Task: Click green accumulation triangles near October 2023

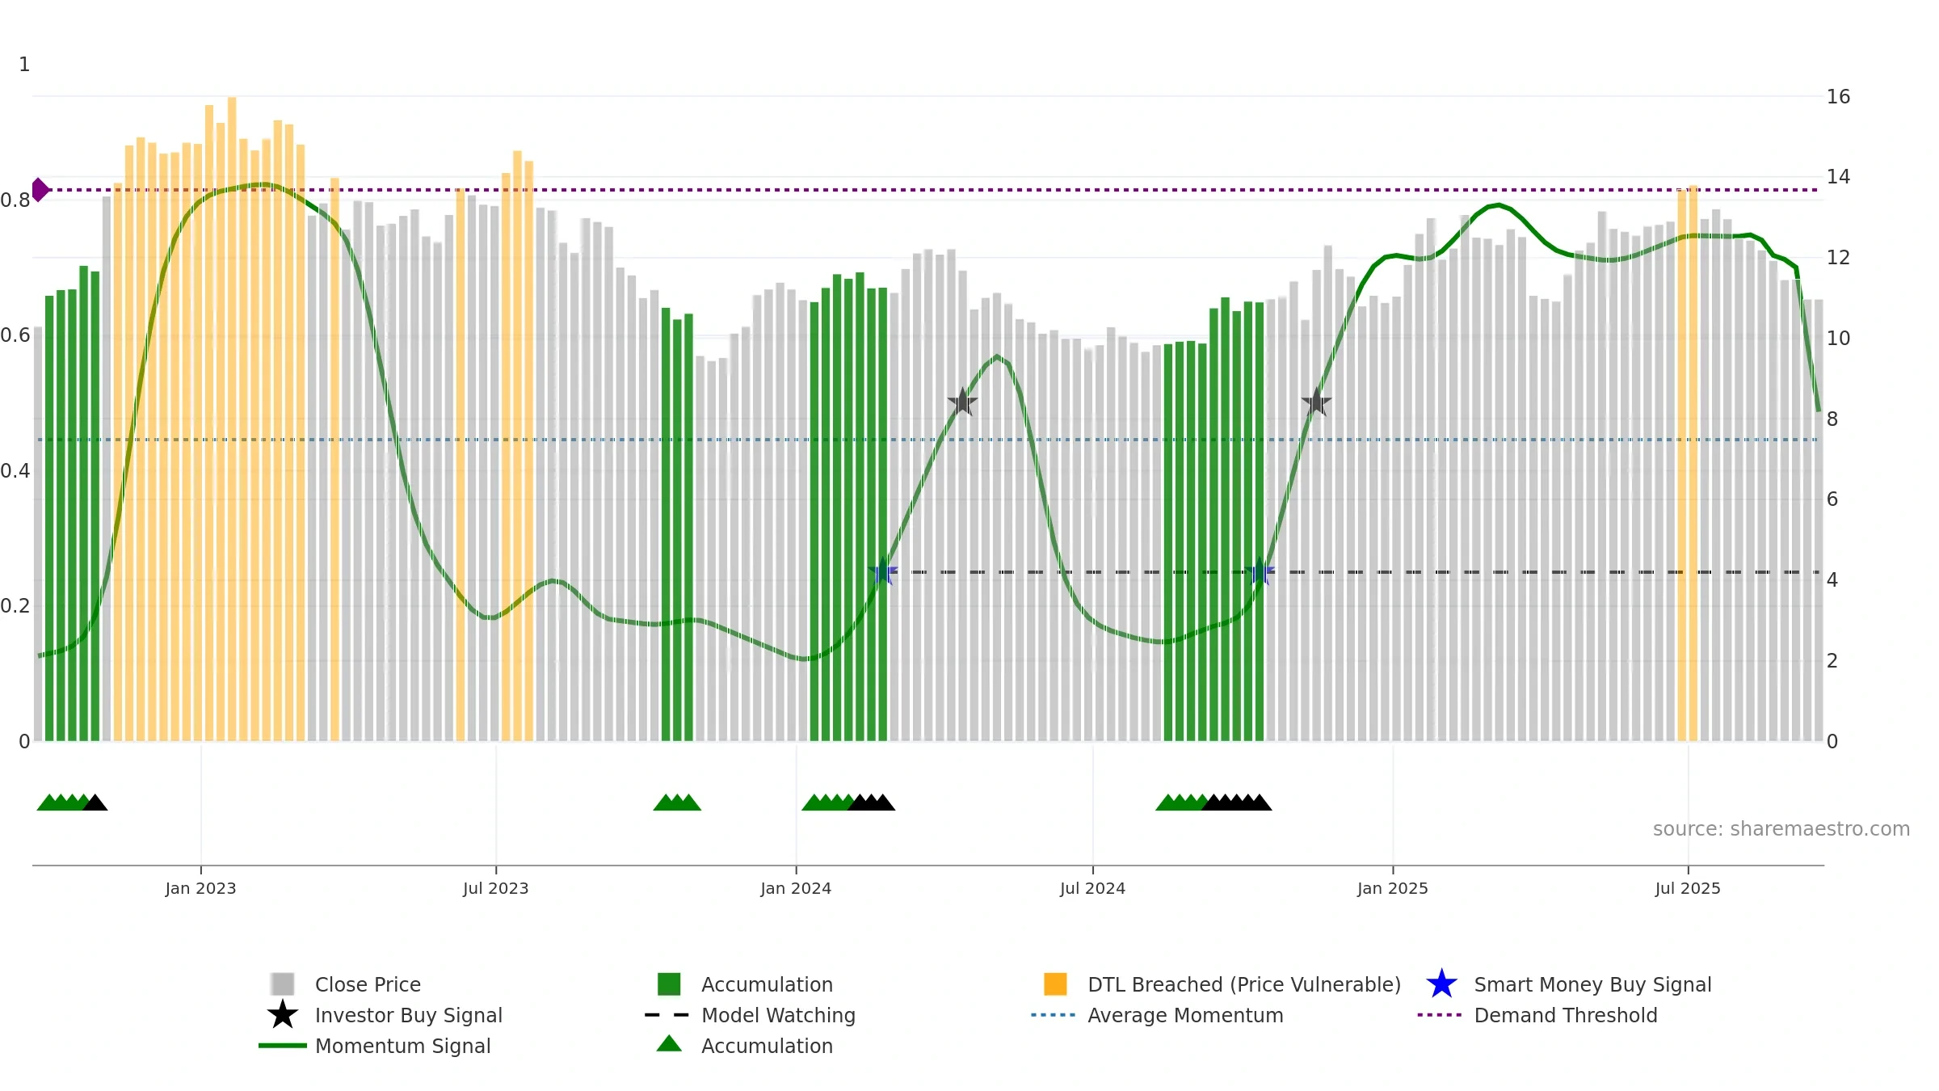Action: (677, 802)
